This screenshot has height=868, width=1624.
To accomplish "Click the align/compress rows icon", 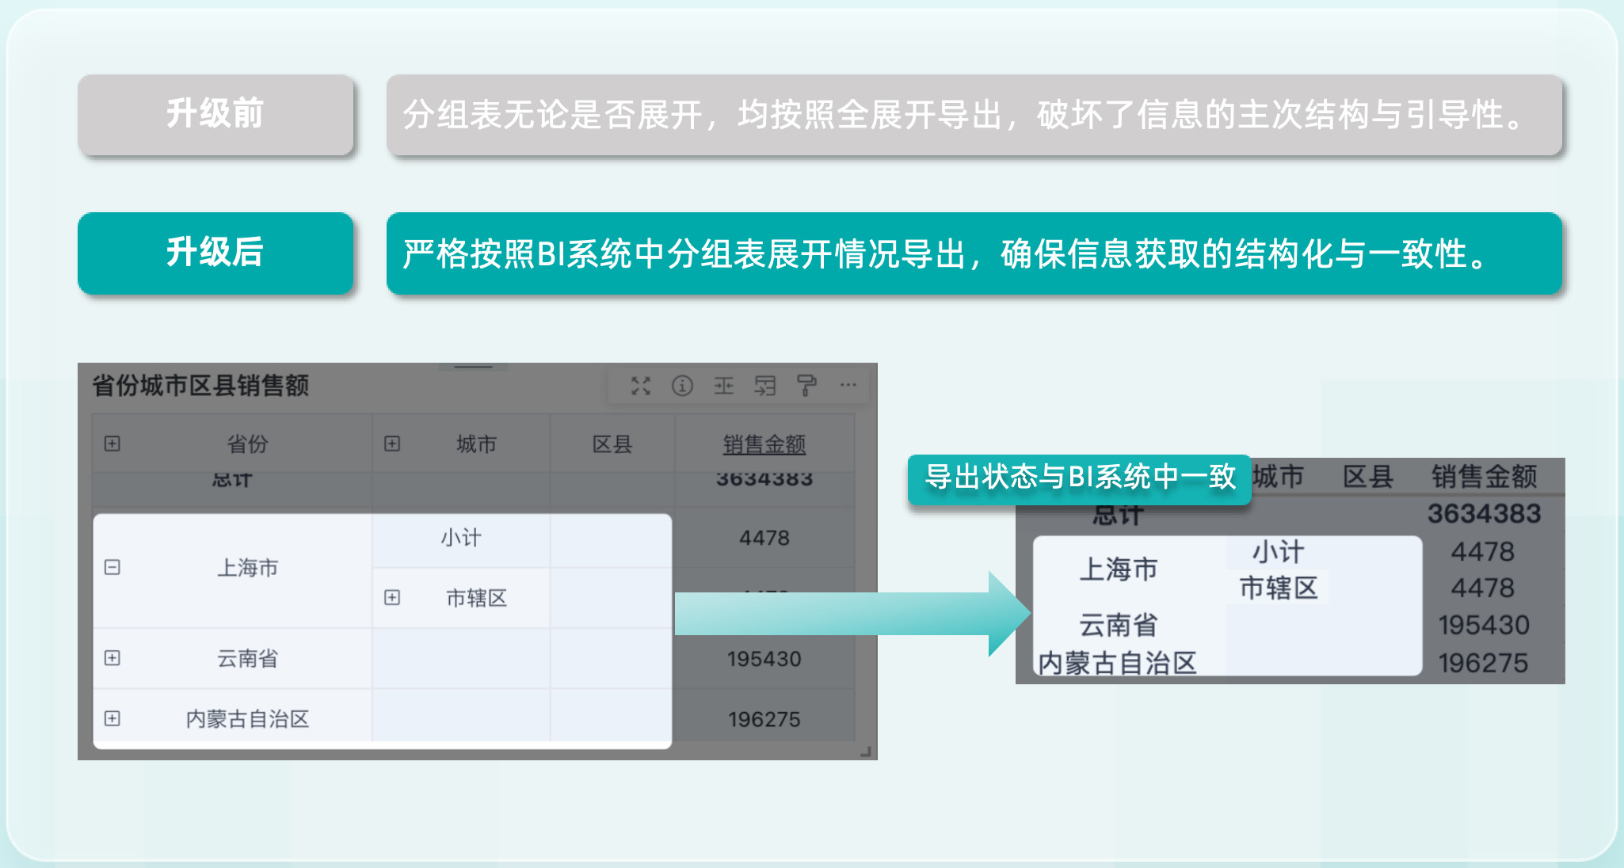I will pos(723,386).
